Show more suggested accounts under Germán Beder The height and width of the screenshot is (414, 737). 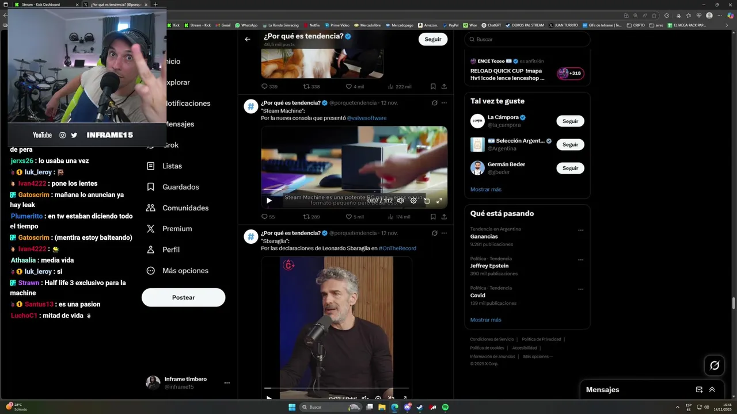click(485, 189)
